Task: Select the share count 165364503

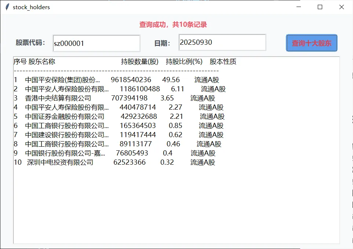Action: point(138,125)
